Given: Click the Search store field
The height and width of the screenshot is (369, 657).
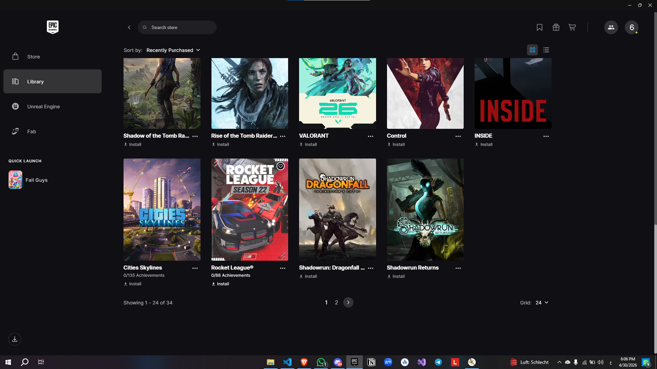Looking at the screenshot, I should coord(177,27).
